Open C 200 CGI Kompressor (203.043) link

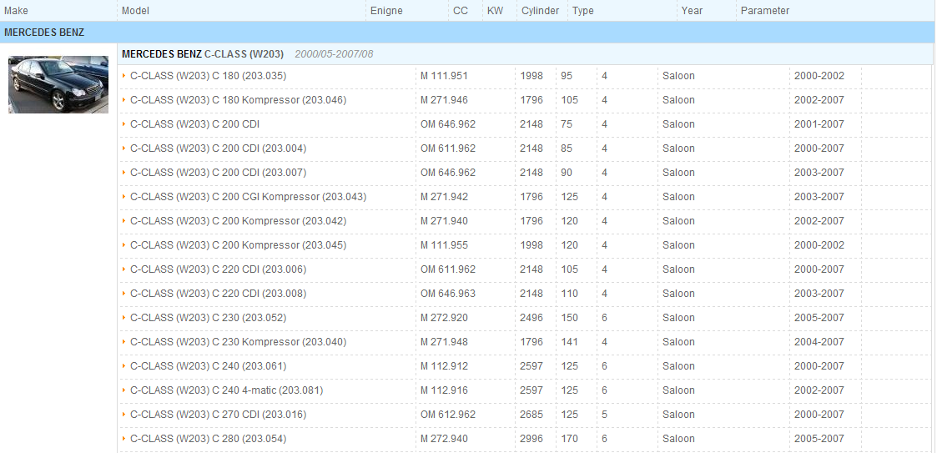[x=248, y=197]
